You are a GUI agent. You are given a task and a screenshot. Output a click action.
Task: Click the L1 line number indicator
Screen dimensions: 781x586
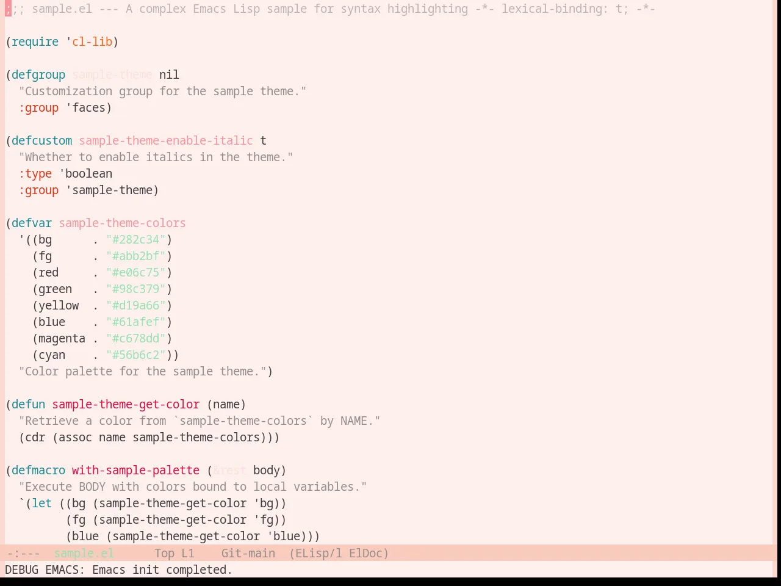(188, 553)
